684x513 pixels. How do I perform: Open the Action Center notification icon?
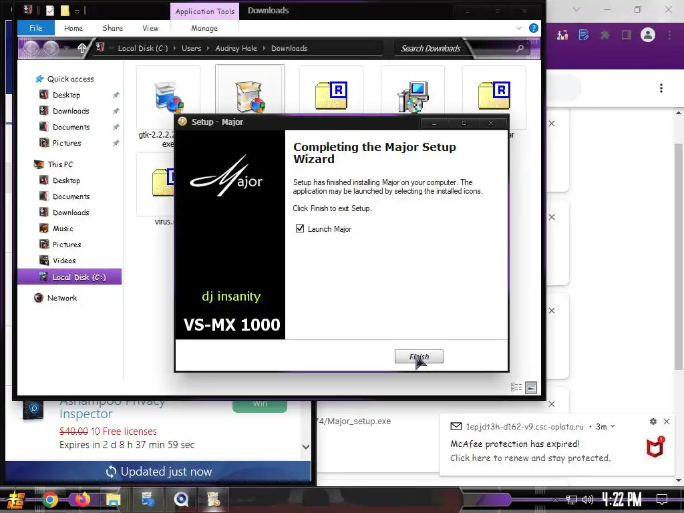tap(662, 500)
